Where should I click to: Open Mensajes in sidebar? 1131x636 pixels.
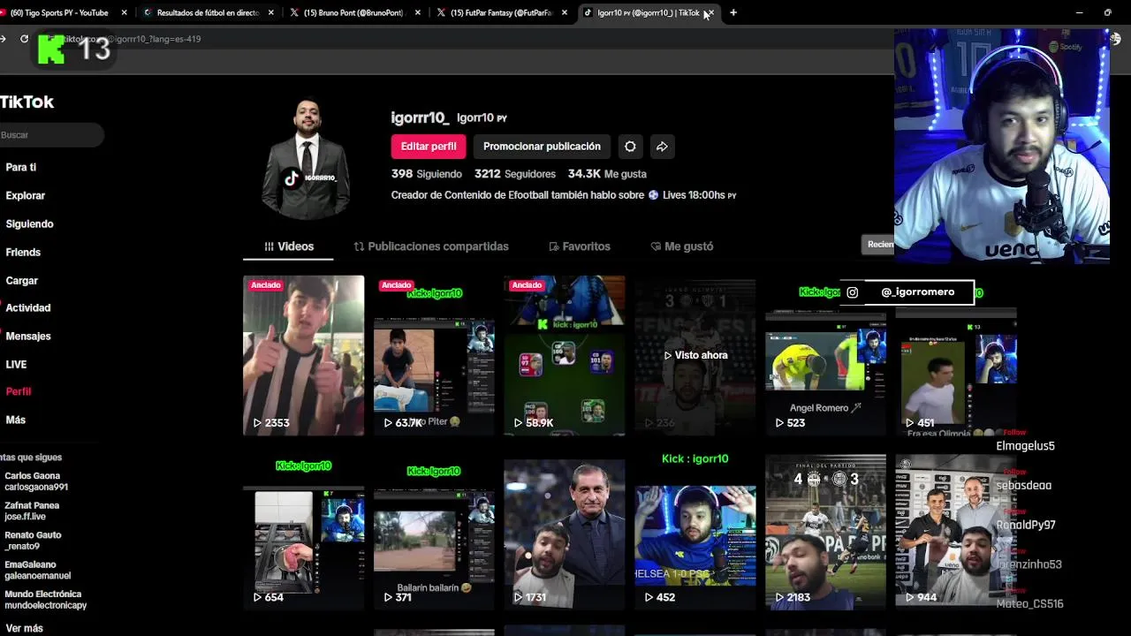pyautogui.click(x=28, y=336)
